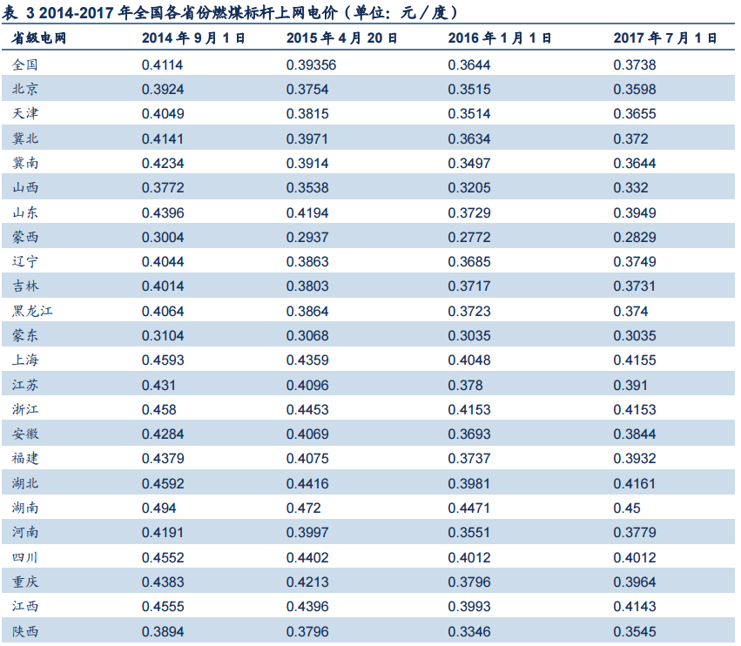Click the 省级电网 column header
Viewport: 741px width, 646px height.
click(x=39, y=38)
